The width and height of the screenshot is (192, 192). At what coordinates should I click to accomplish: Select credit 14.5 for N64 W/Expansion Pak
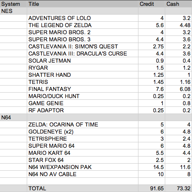[151, 167]
